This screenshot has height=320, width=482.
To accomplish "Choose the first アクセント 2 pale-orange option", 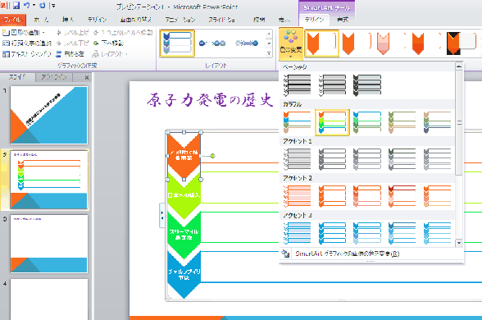I will point(298,196).
